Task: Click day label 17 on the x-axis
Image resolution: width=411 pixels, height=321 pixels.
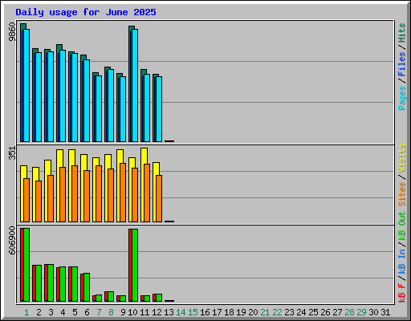Action: point(217,312)
